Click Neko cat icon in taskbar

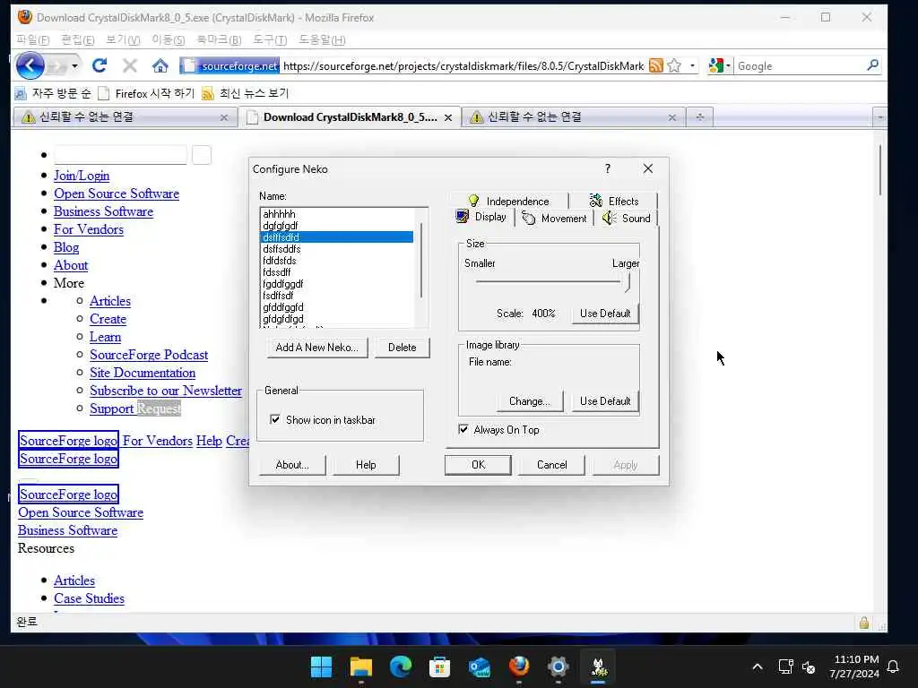pos(598,666)
